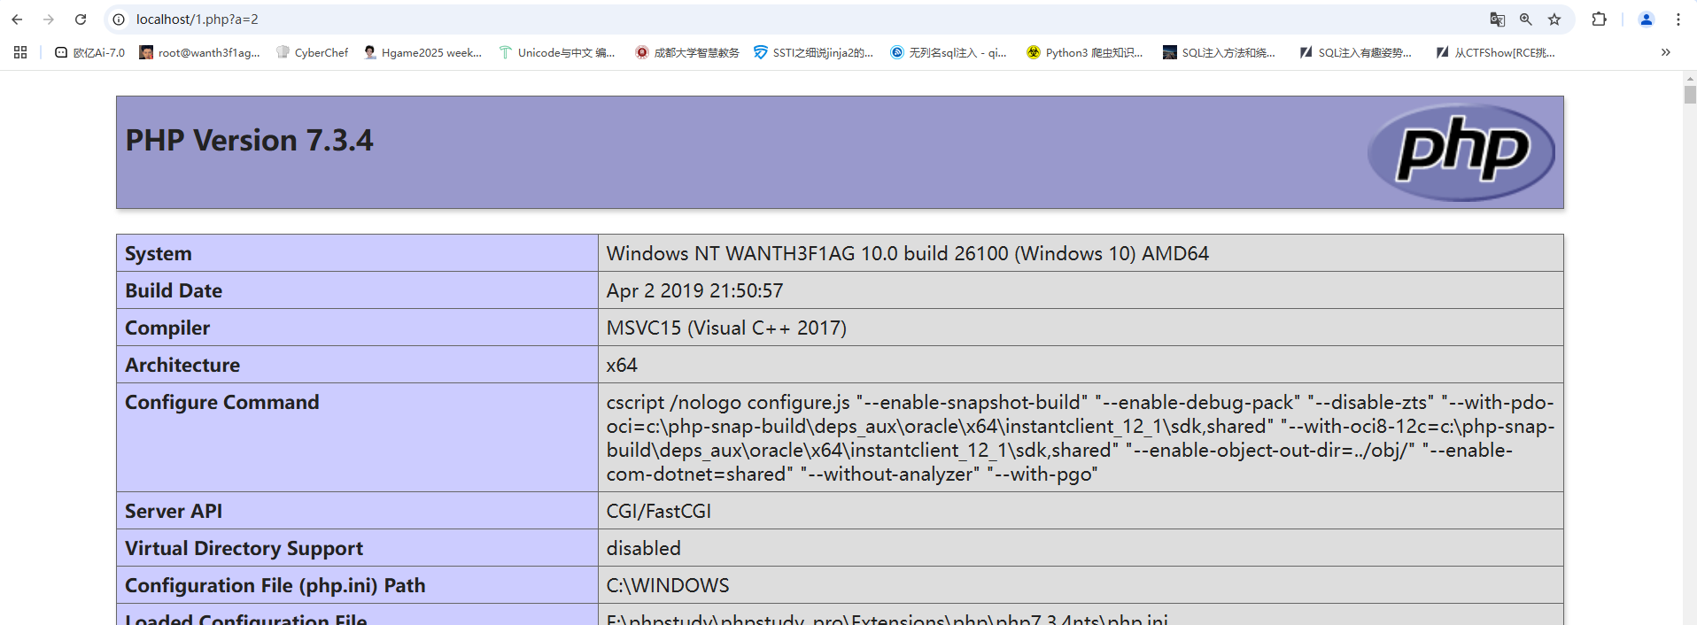This screenshot has width=1697, height=625.
Task: Open the apps grid in bookmarks bar
Action: coord(20,52)
